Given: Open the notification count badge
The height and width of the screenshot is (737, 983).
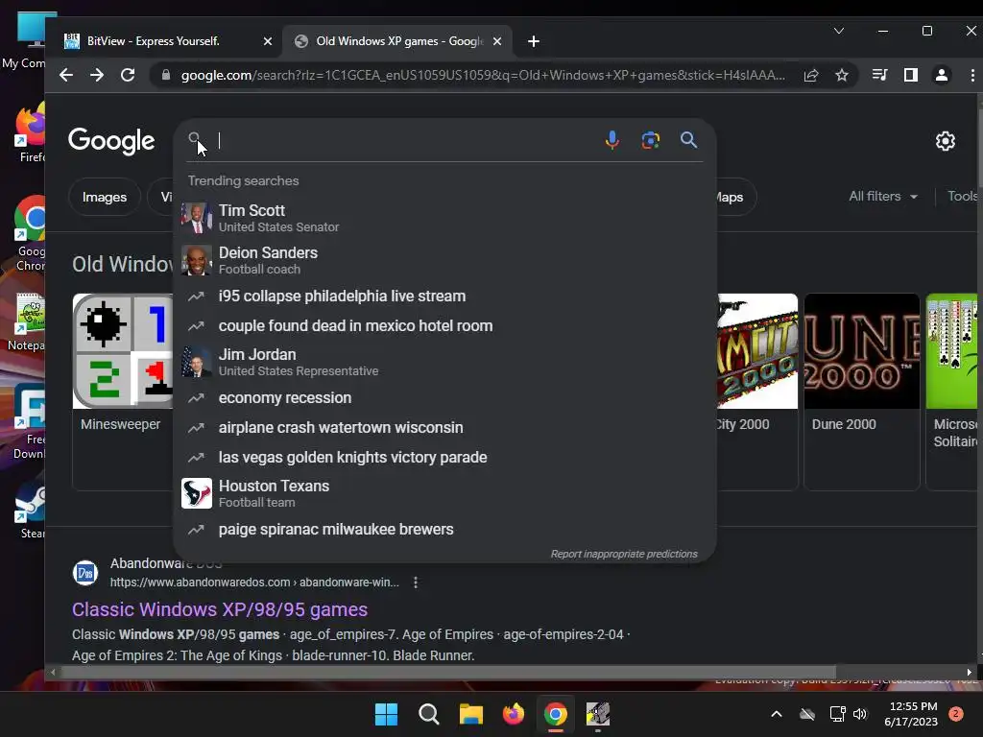Looking at the screenshot, I should (956, 714).
